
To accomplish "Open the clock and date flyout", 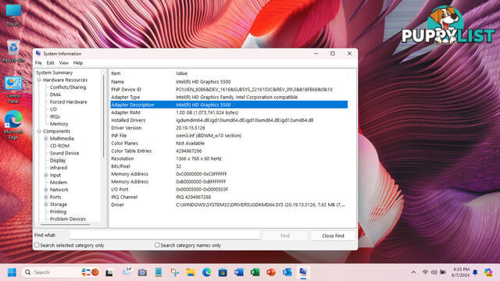I will pos(460,272).
